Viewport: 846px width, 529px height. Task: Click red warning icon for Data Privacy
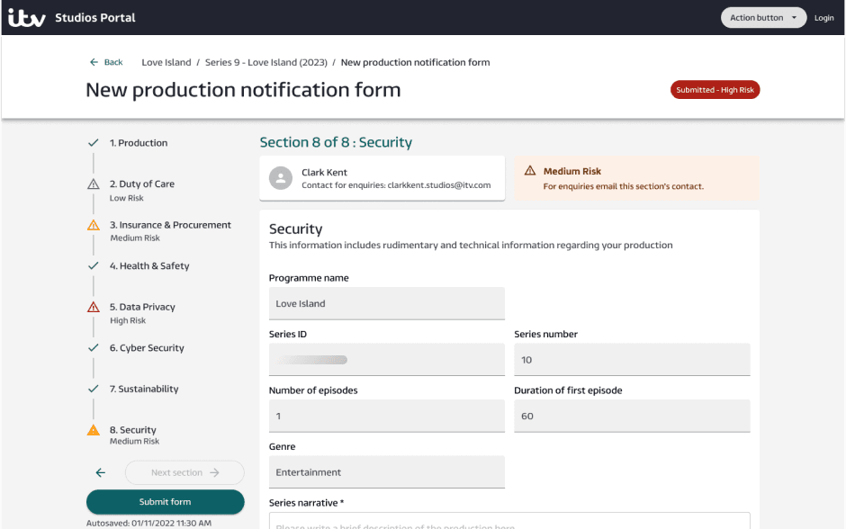tap(94, 307)
